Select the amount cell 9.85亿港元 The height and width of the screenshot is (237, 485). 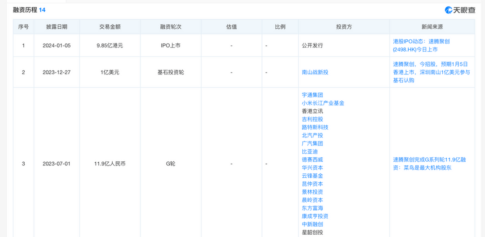pos(110,45)
